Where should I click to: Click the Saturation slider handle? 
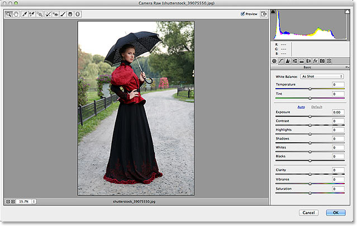tap(310, 193)
